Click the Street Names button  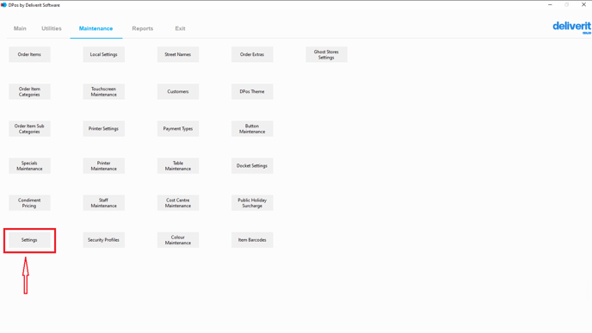(x=178, y=54)
